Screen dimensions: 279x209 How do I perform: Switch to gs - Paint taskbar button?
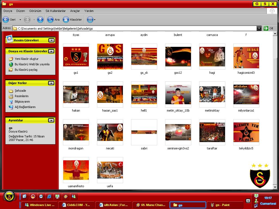[225, 205]
